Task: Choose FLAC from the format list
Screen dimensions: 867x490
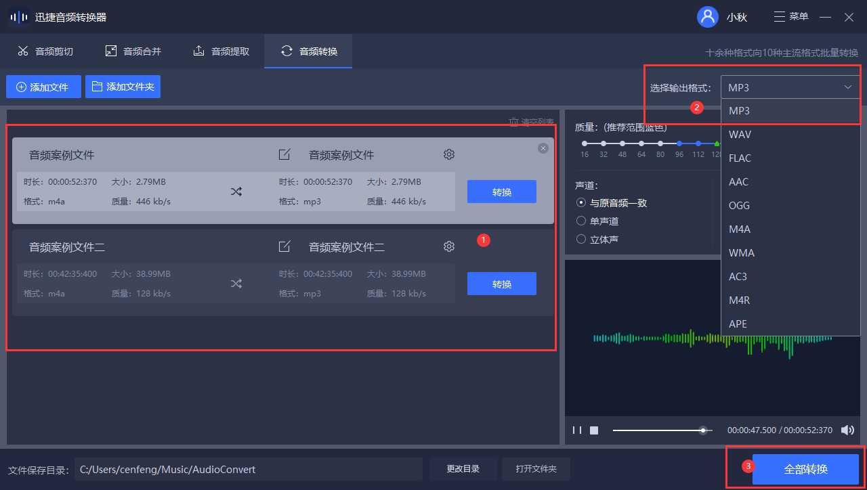Action: (790, 158)
